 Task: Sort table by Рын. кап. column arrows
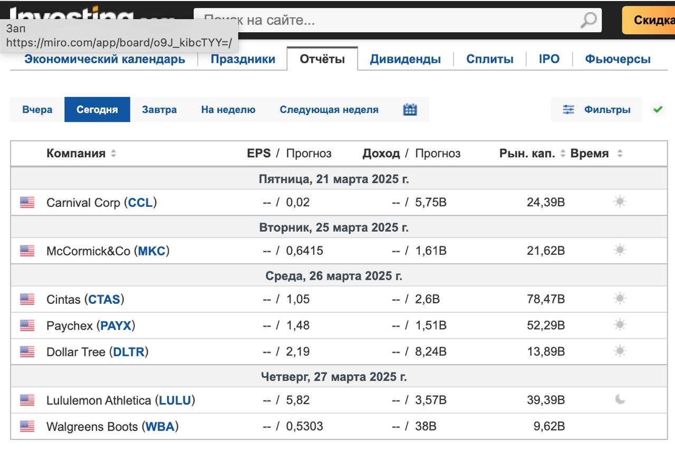point(563,154)
